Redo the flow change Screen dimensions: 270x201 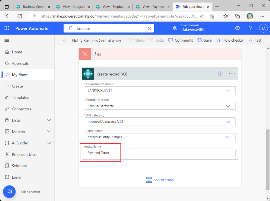(x=157, y=40)
